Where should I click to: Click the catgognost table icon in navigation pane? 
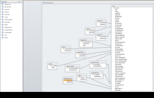(3, 4)
